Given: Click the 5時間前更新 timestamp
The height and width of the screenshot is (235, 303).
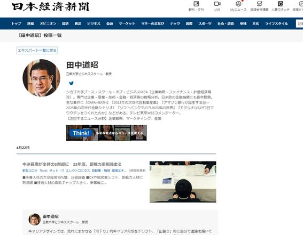Looking at the screenshot, I should coord(137,171).
